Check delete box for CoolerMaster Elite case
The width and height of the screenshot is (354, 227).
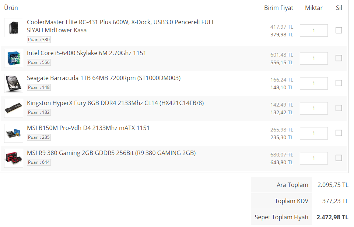click(x=339, y=30)
